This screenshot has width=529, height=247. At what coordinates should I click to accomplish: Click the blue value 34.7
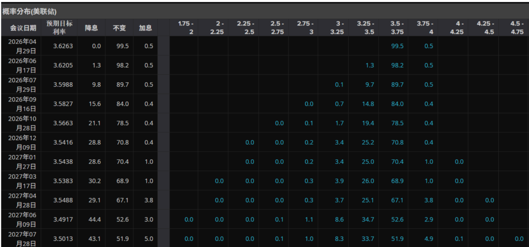click(368, 220)
